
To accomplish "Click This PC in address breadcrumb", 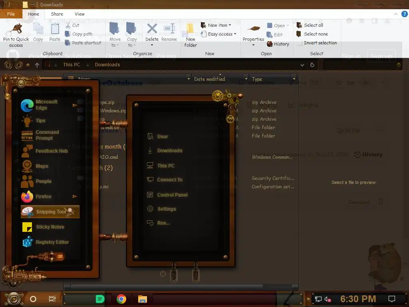I will [x=71, y=65].
